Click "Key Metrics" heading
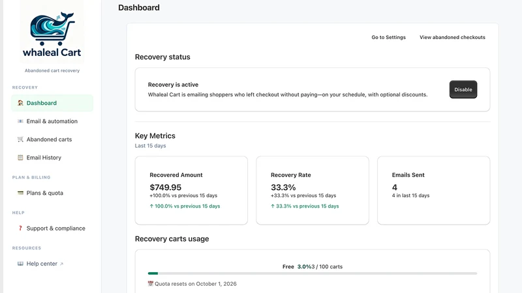Screen dimensions: 522x293 (x=155, y=136)
